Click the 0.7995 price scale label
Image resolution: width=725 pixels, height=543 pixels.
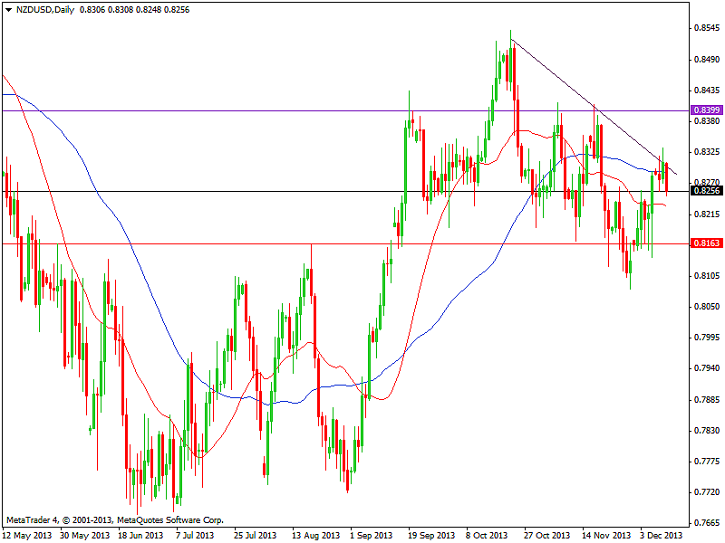pyautogui.click(x=705, y=338)
